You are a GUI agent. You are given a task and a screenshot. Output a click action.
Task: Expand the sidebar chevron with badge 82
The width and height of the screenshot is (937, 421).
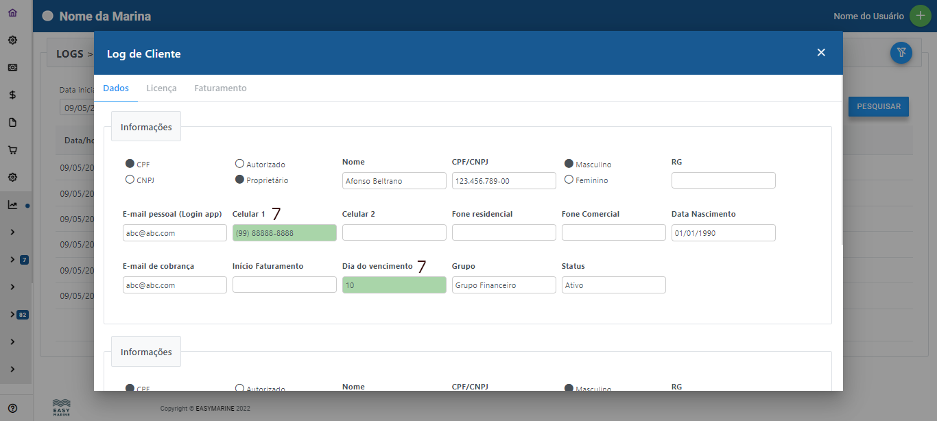pos(12,315)
